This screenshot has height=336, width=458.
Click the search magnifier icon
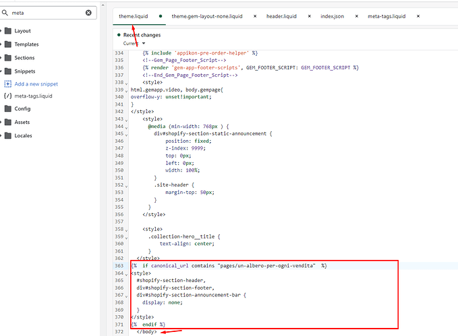[x=5, y=13]
